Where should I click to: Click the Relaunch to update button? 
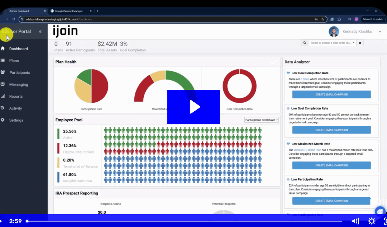point(373,19)
